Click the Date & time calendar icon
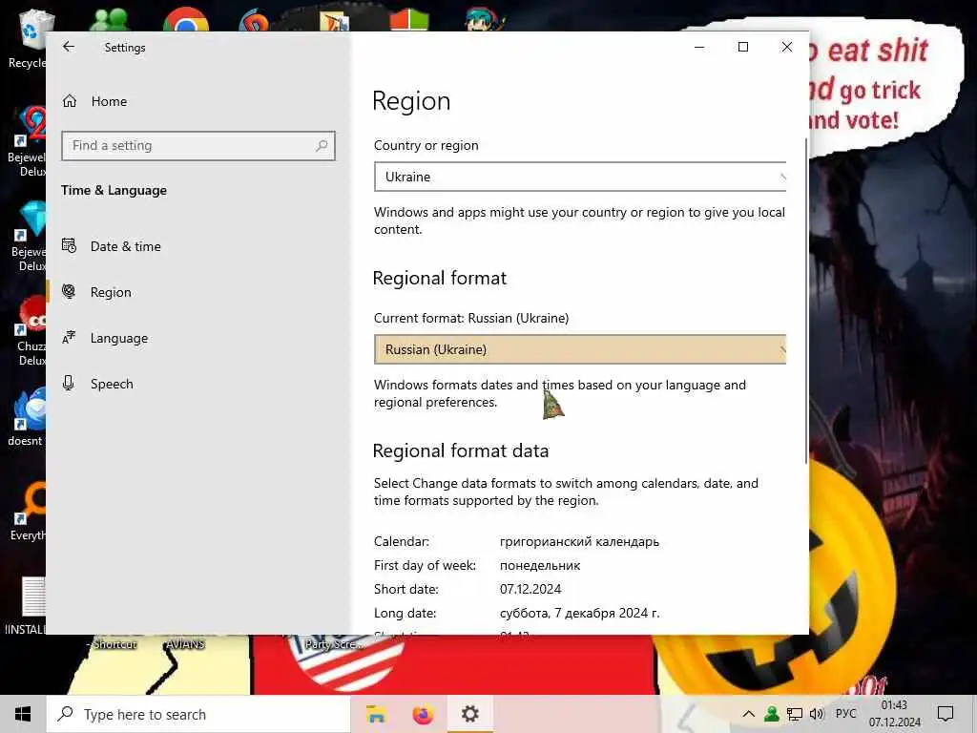The height and width of the screenshot is (733, 977). coord(69,245)
